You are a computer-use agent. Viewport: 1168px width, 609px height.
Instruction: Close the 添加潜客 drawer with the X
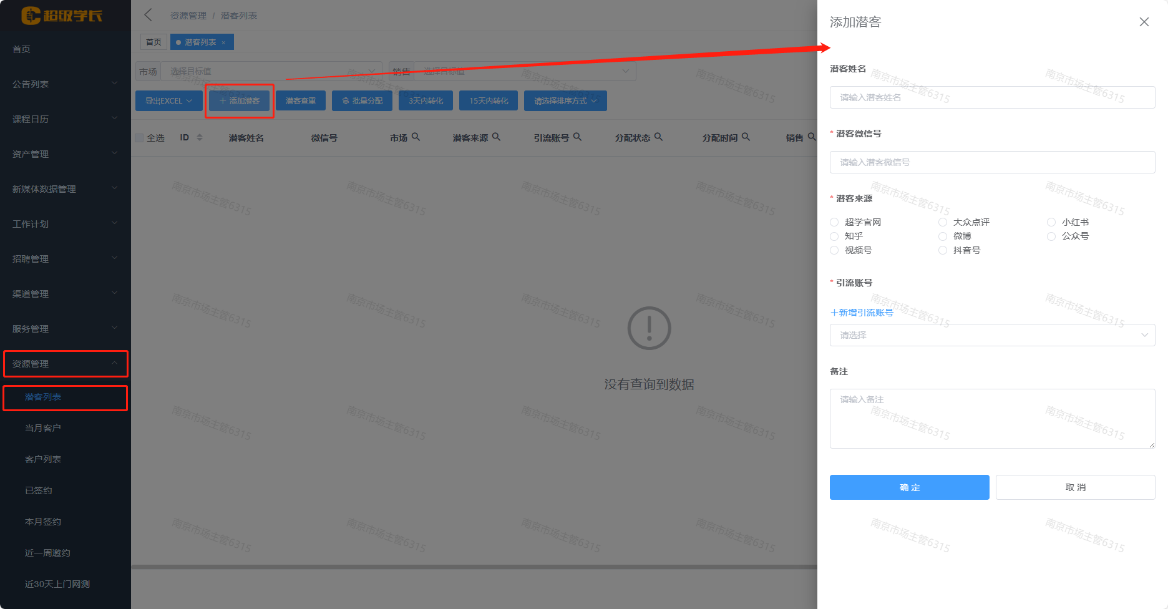click(x=1144, y=22)
